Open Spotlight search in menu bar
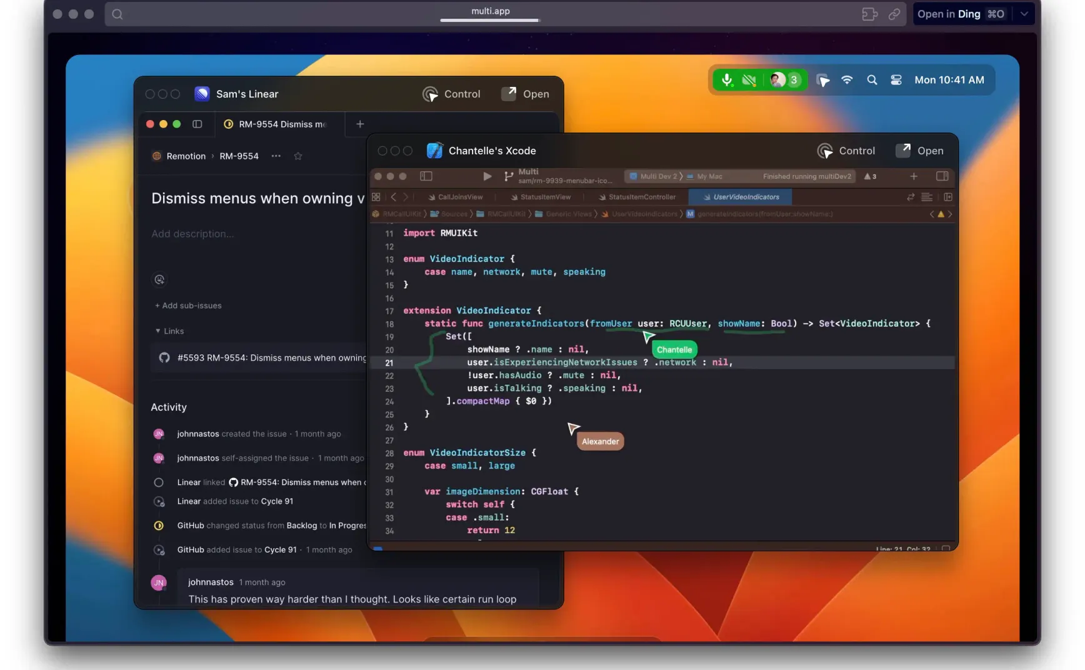1085x670 pixels. click(x=872, y=80)
